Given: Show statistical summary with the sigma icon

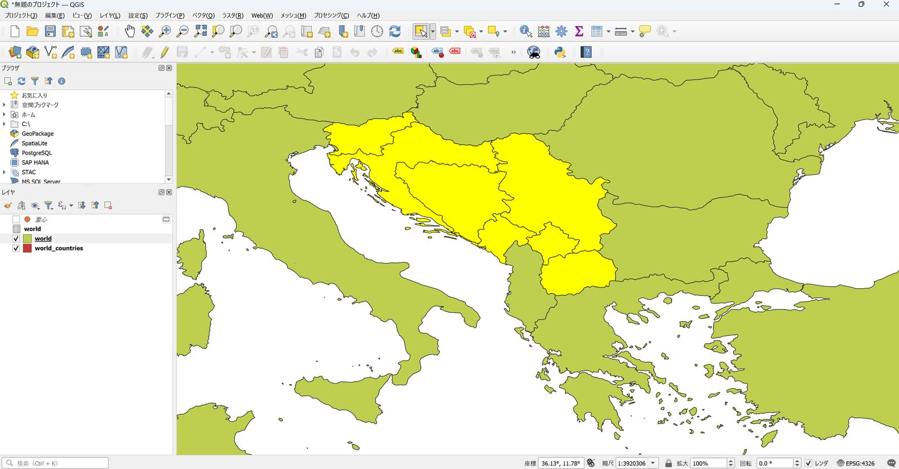Looking at the screenshot, I should click(579, 31).
